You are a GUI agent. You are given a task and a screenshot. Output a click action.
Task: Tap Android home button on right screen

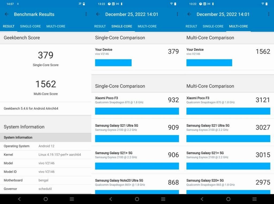[x=228, y=199]
